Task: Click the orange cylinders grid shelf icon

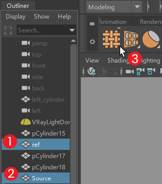Action: click(x=131, y=39)
